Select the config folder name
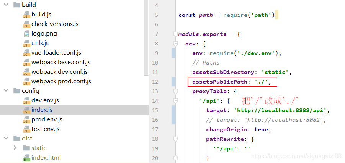Screen dimensions: 345x163 pyautogui.click(x=31, y=90)
